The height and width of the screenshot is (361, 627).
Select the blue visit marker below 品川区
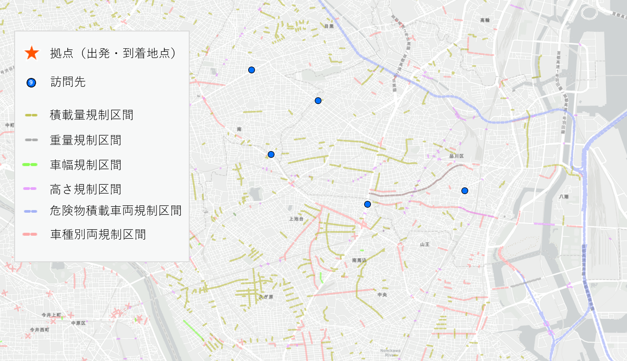464,191
